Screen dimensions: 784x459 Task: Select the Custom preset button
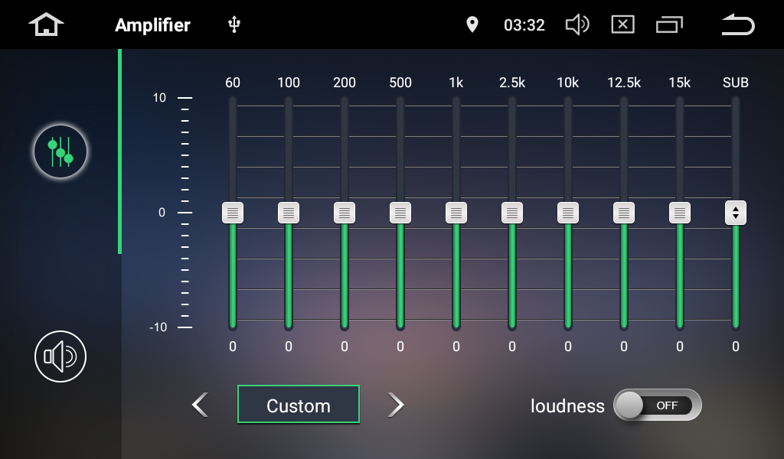(x=299, y=405)
